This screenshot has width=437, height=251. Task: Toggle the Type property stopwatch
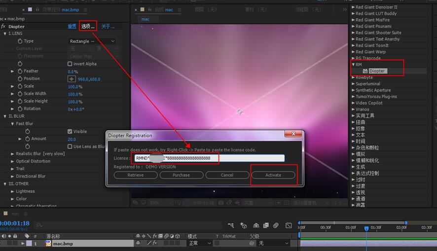pos(20,41)
